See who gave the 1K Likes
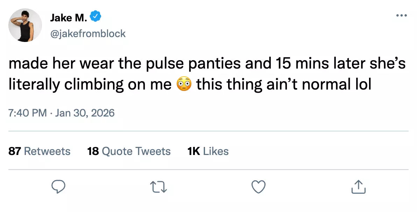 208,151
